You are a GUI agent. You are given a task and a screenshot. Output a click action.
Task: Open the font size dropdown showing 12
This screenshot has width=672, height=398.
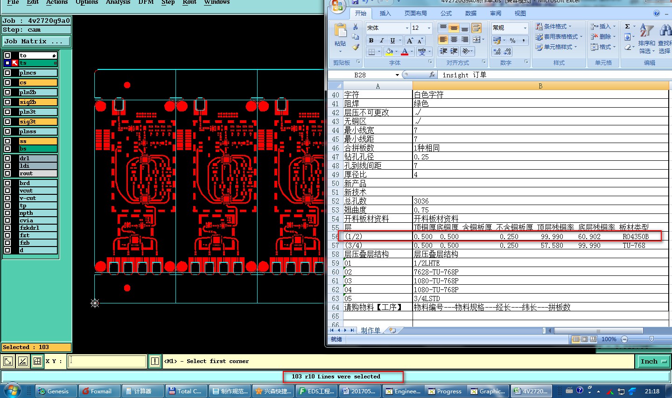[x=429, y=28]
